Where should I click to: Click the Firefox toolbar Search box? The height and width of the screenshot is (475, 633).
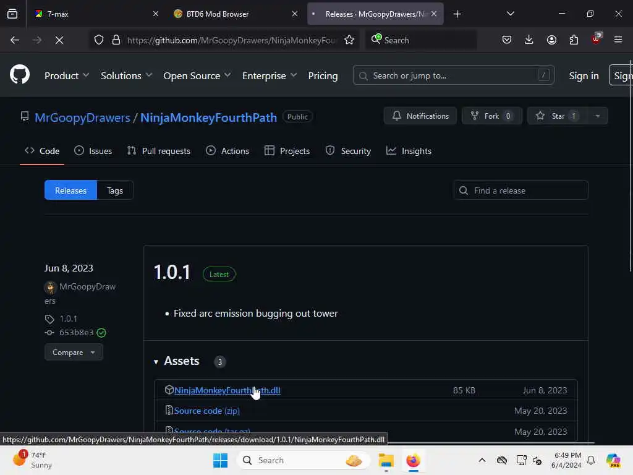pyautogui.click(x=421, y=40)
